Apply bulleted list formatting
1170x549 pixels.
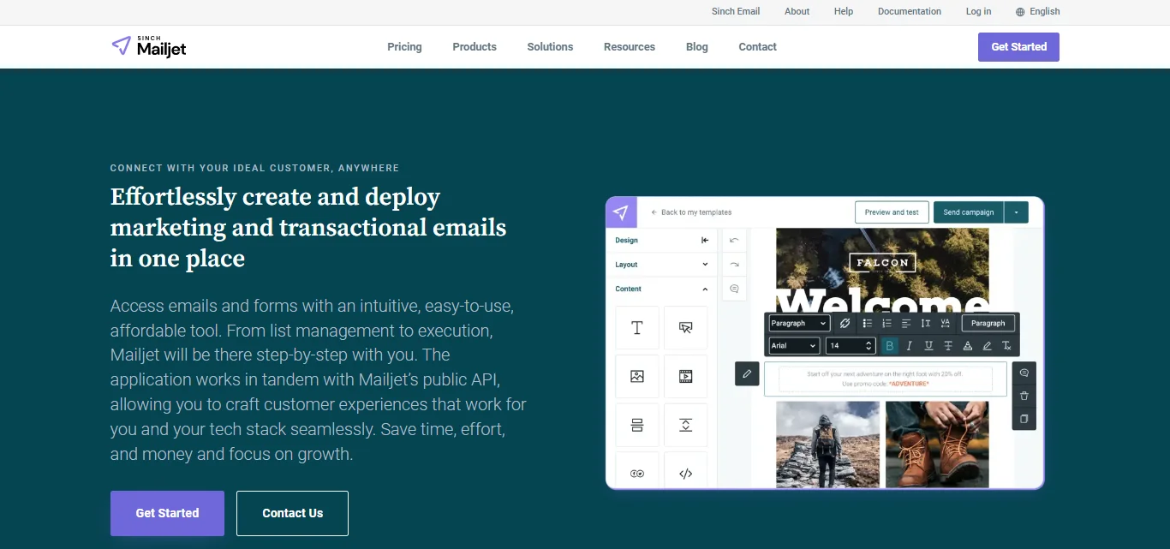click(868, 323)
